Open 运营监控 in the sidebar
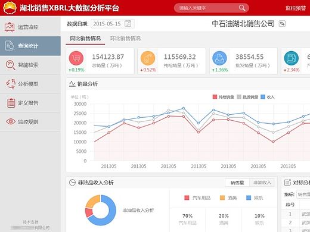 [30, 27]
